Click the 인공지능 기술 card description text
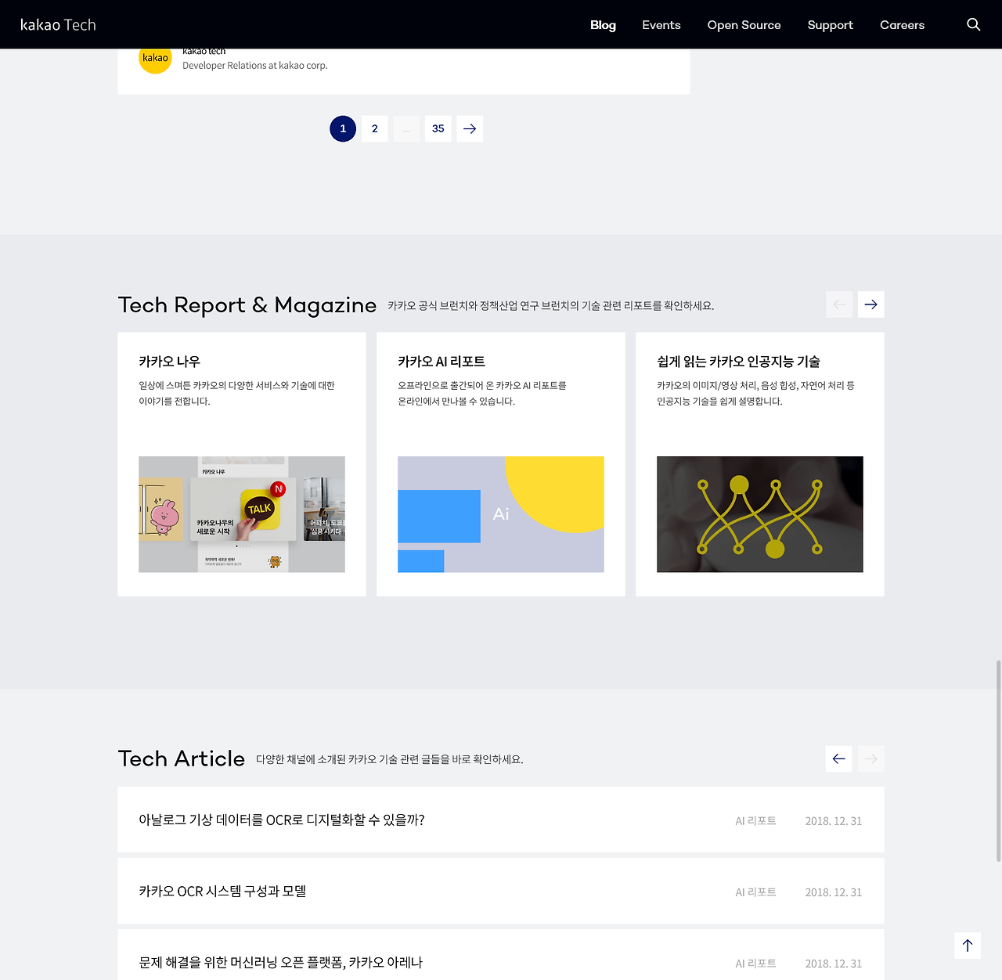The image size is (1002, 980). tap(755, 393)
